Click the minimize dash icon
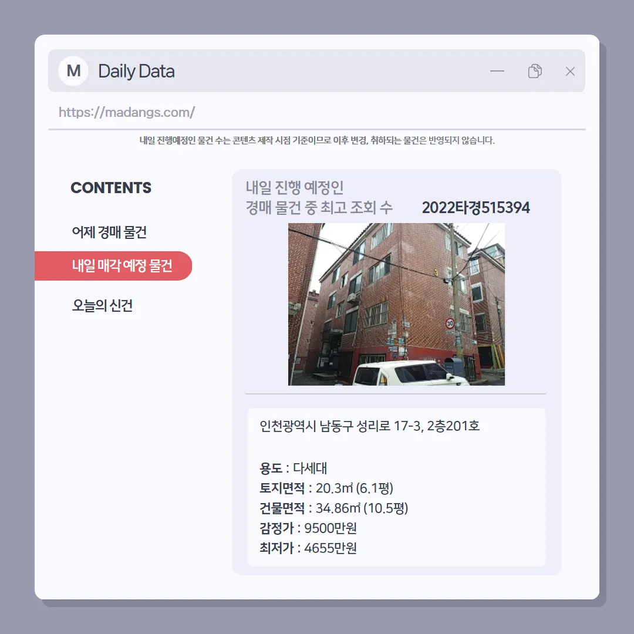Viewport: 634px width, 634px height. tap(497, 71)
